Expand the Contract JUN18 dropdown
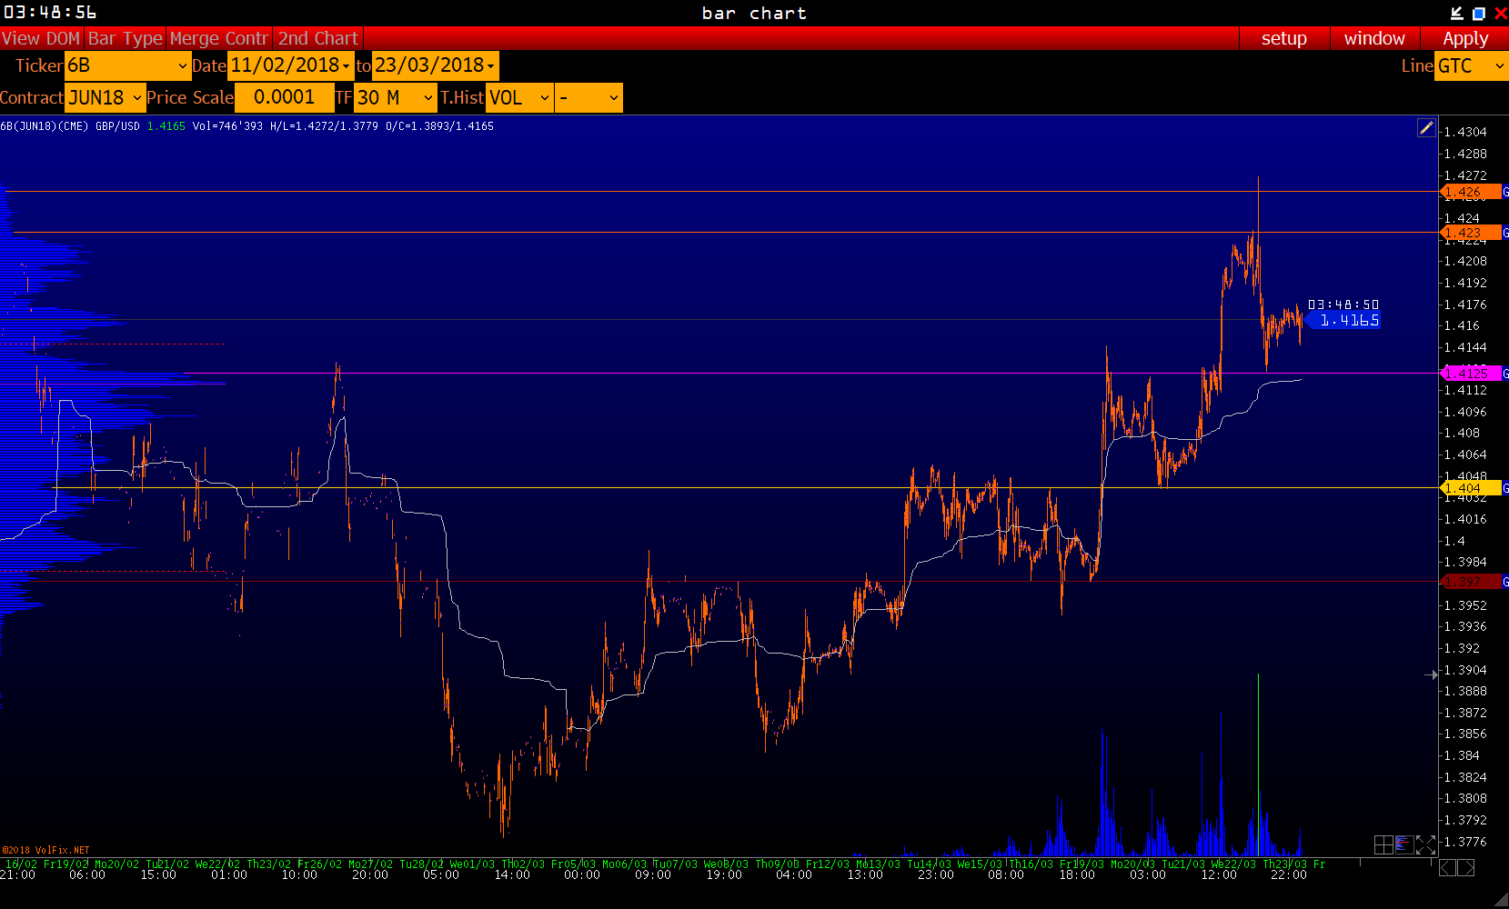Screen dimensions: 1509x909 (106, 98)
